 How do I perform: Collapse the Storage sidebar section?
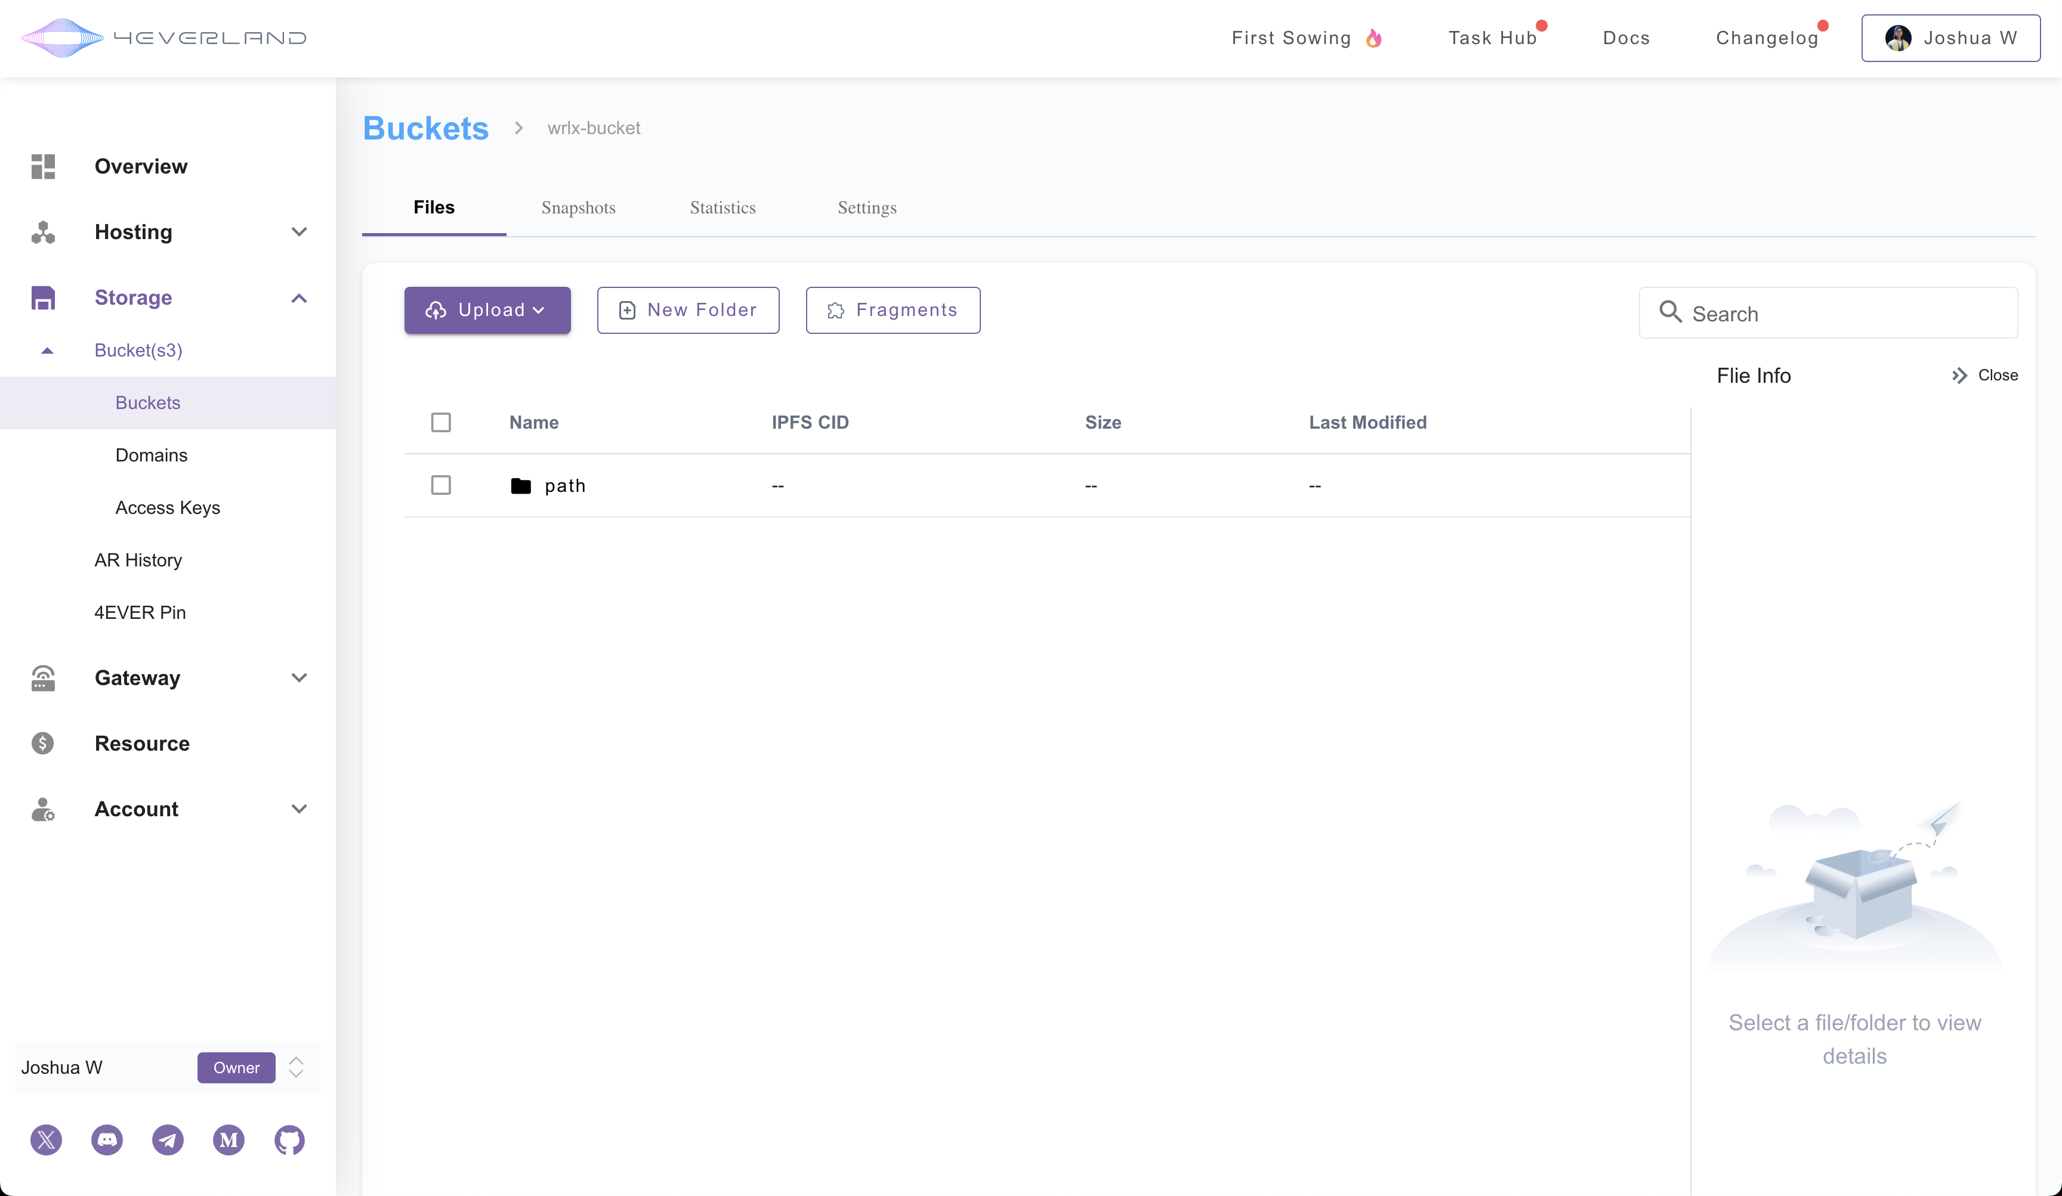[299, 298]
